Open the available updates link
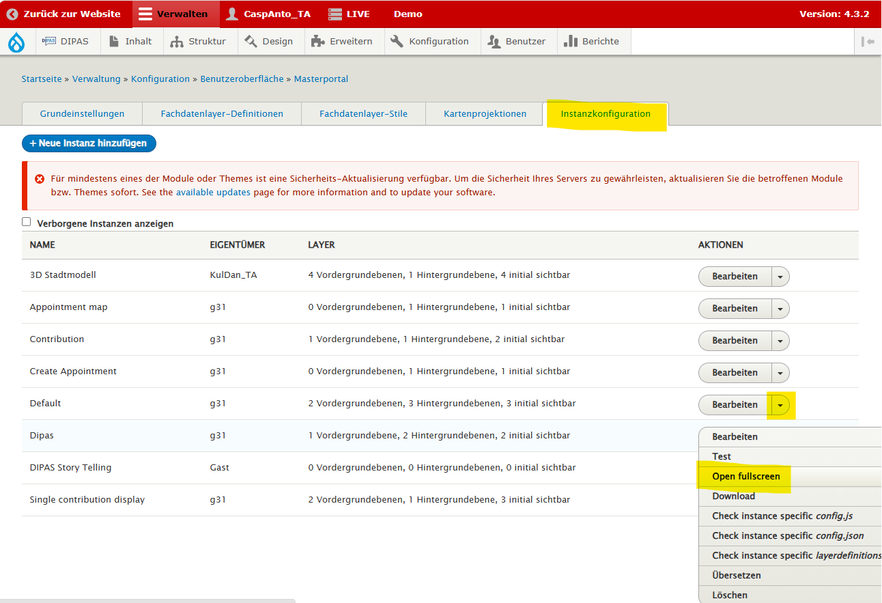 (213, 193)
